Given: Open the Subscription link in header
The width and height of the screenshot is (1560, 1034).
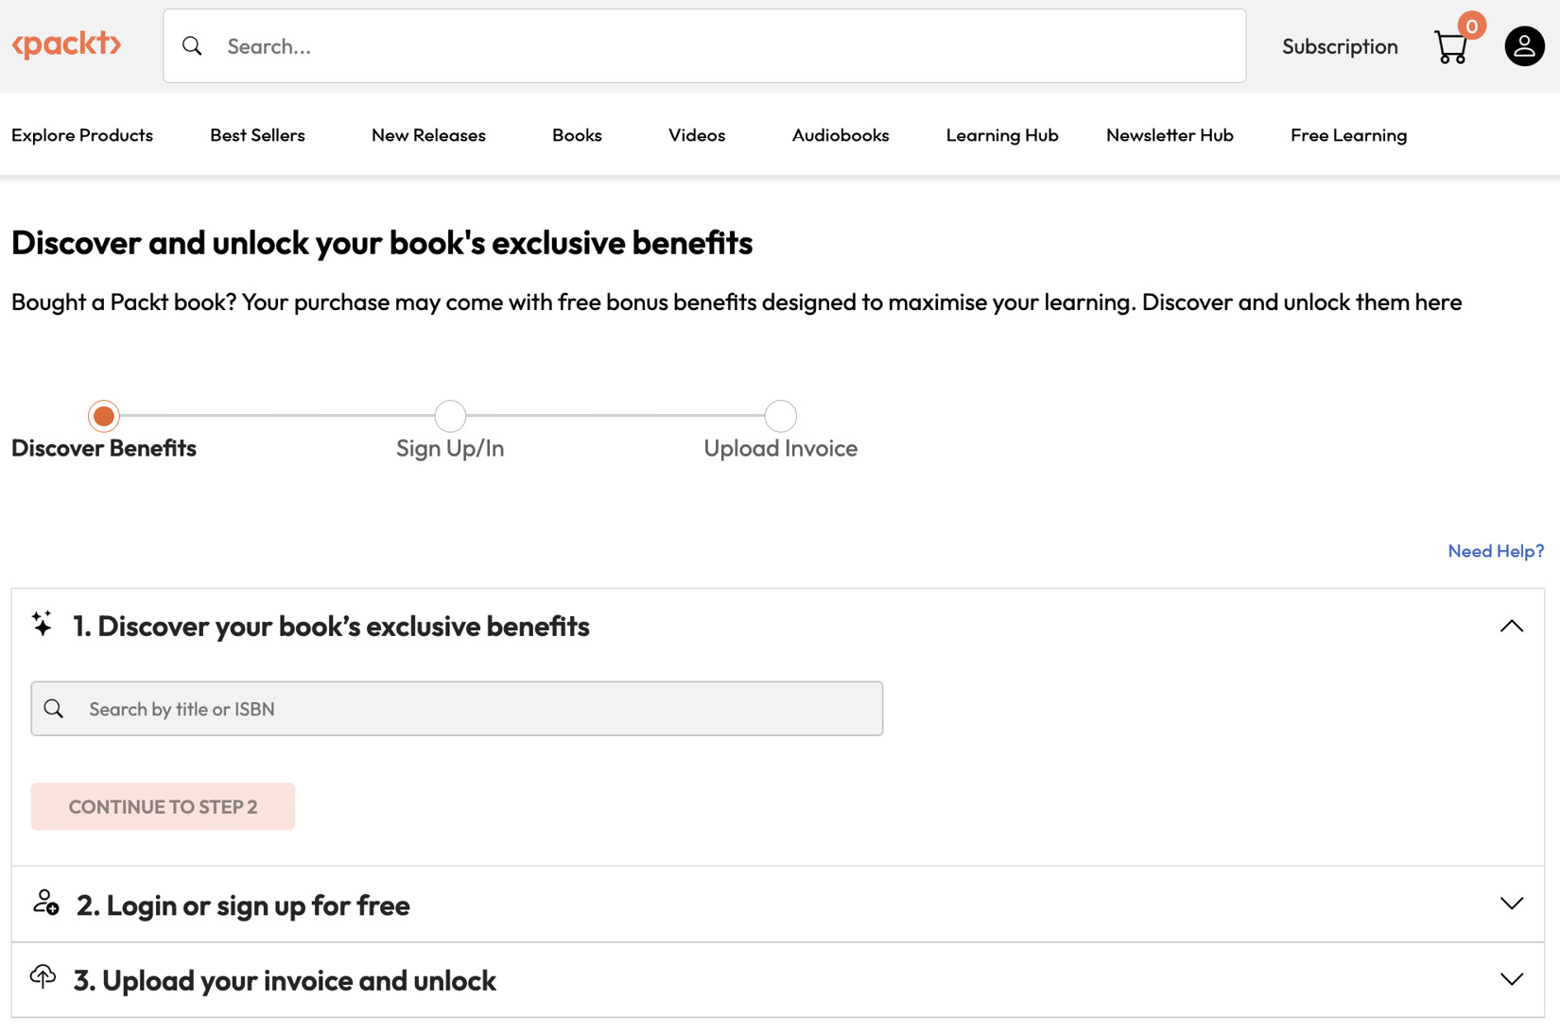Looking at the screenshot, I should tap(1339, 46).
